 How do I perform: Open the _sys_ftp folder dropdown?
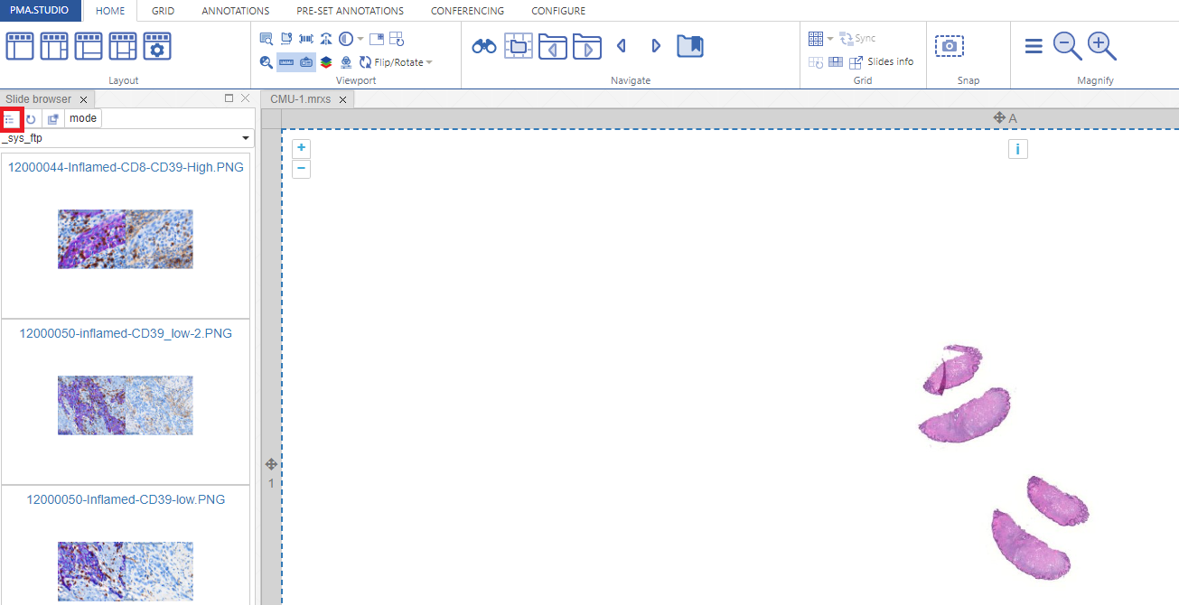(x=245, y=139)
